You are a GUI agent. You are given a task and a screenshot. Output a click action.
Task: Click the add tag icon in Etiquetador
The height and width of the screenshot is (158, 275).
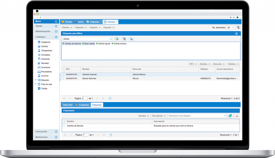[x=230, y=116]
